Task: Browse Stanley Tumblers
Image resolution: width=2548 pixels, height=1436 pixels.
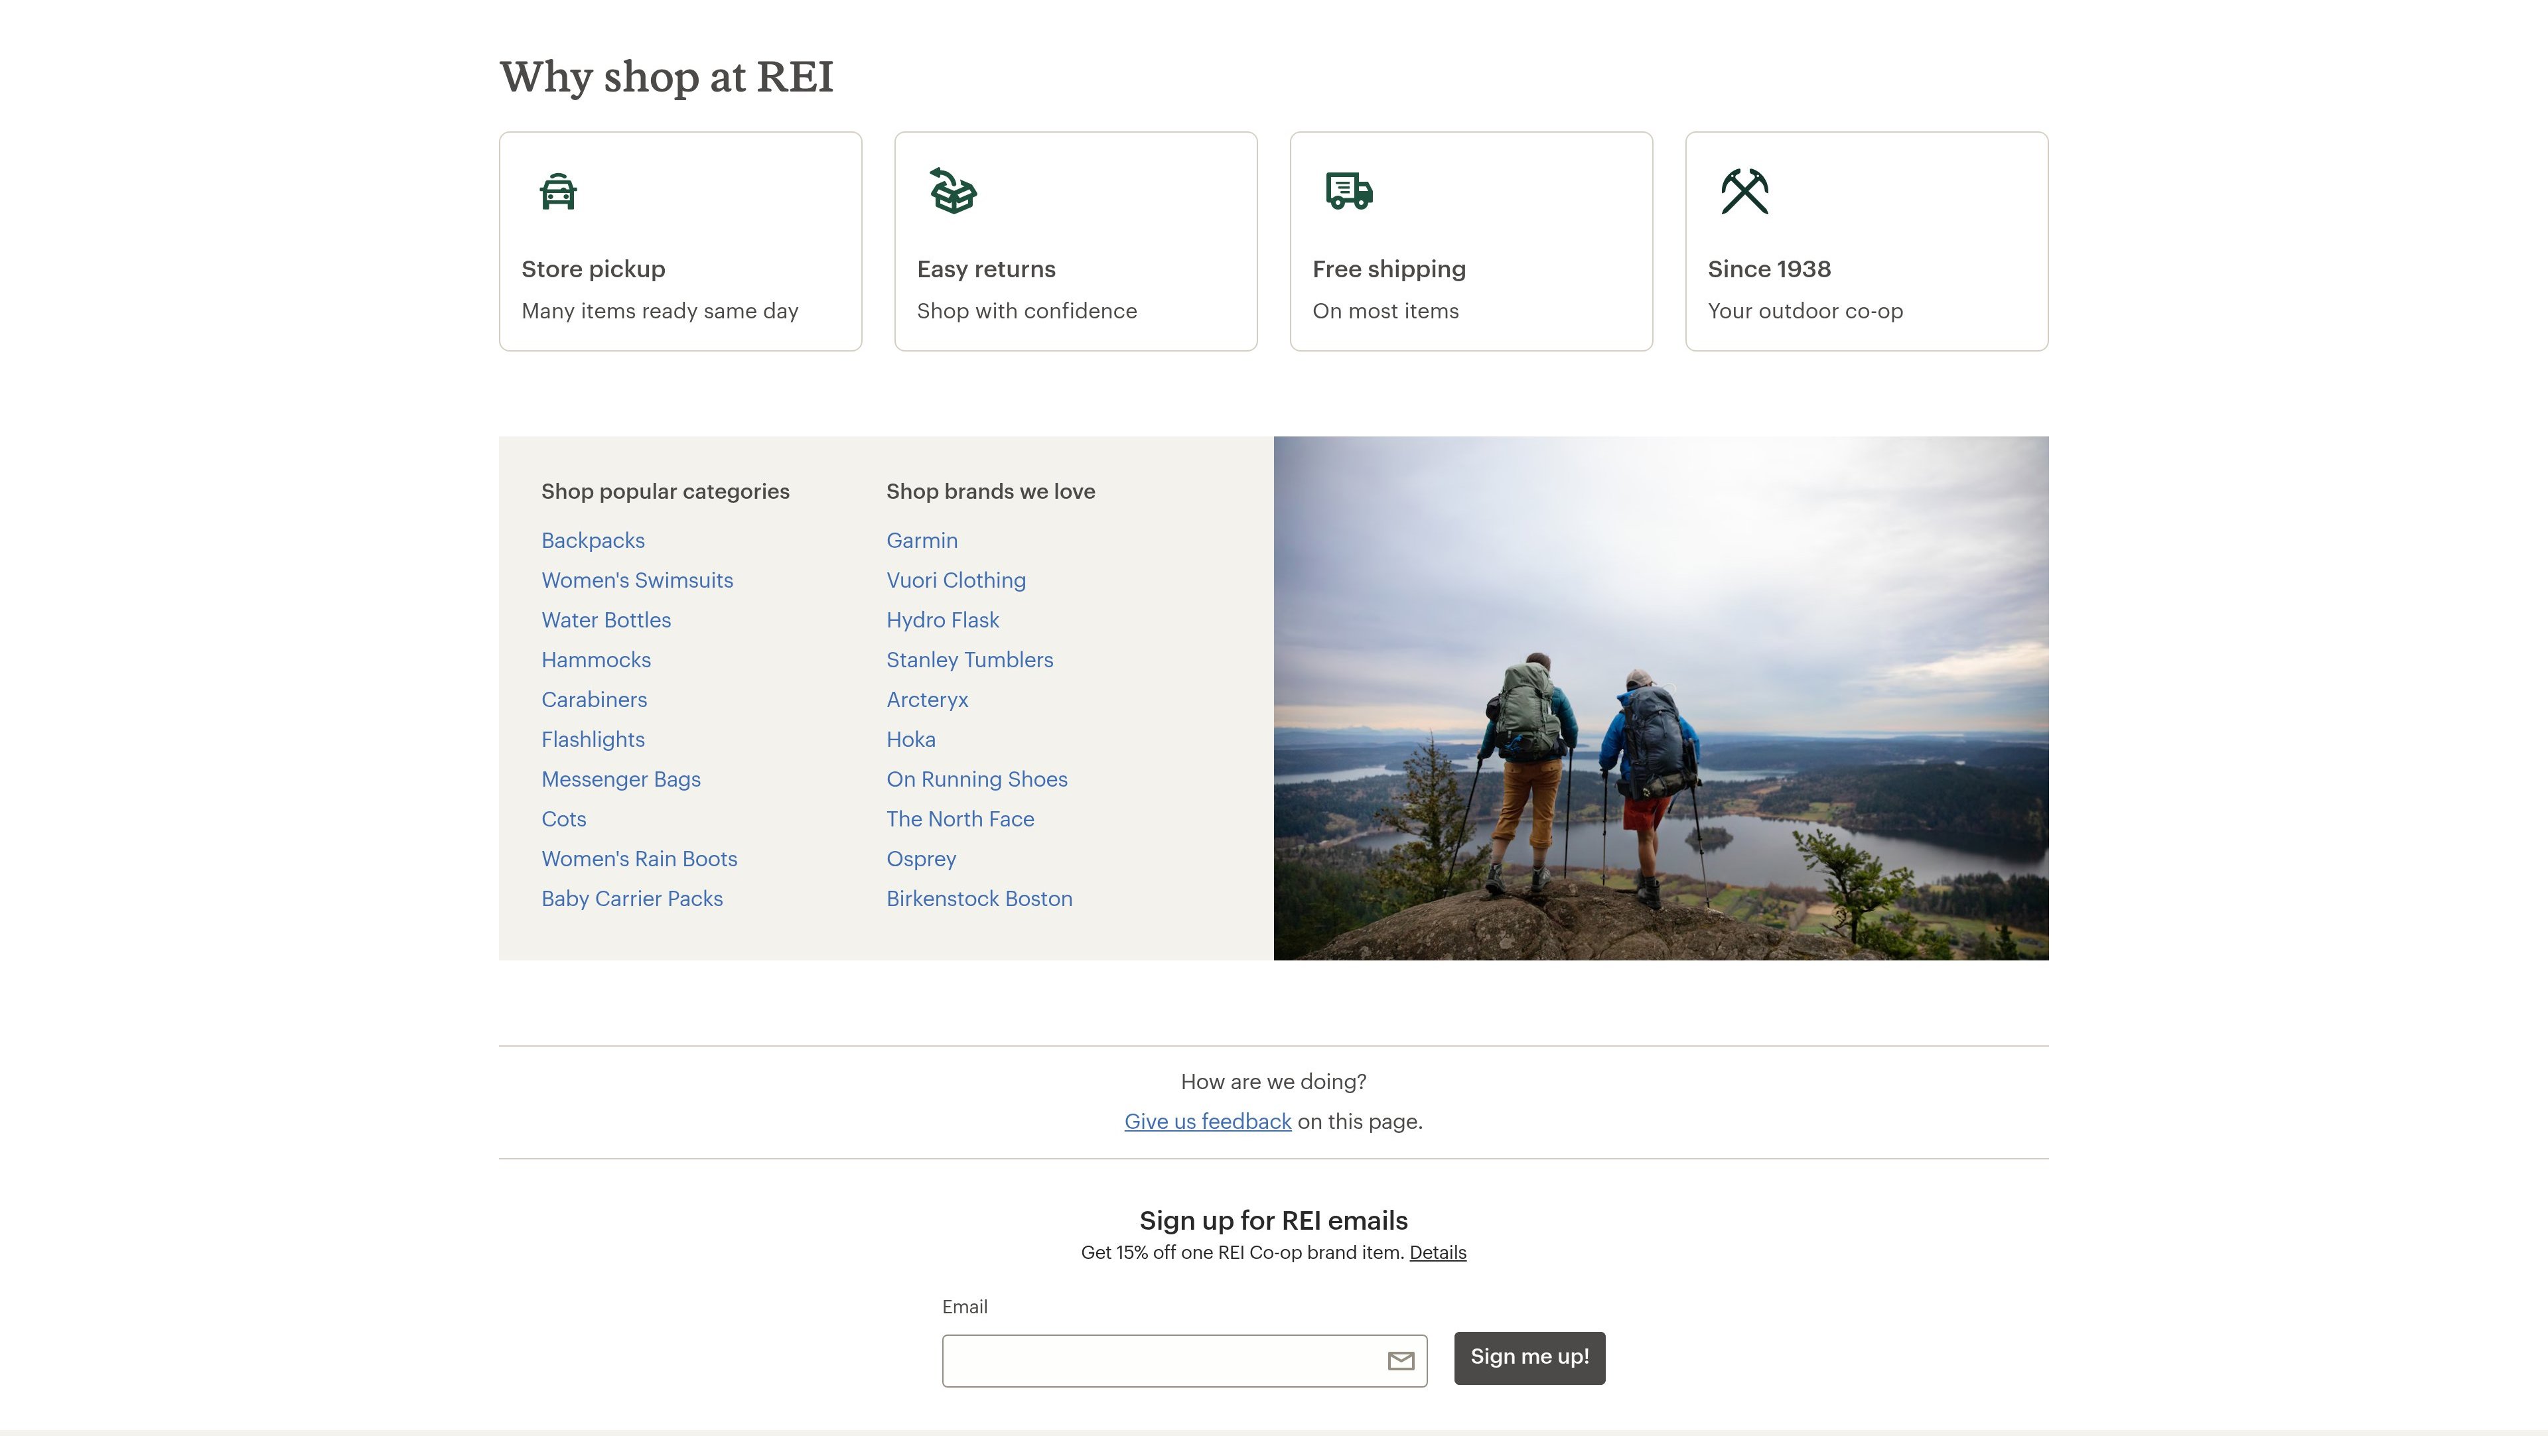Action: (970, 660)
